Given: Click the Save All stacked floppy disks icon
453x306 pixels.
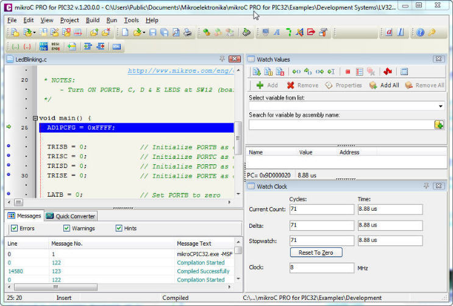Looking at the screenshot, I should pyautogui.click(x=165, y=32).
